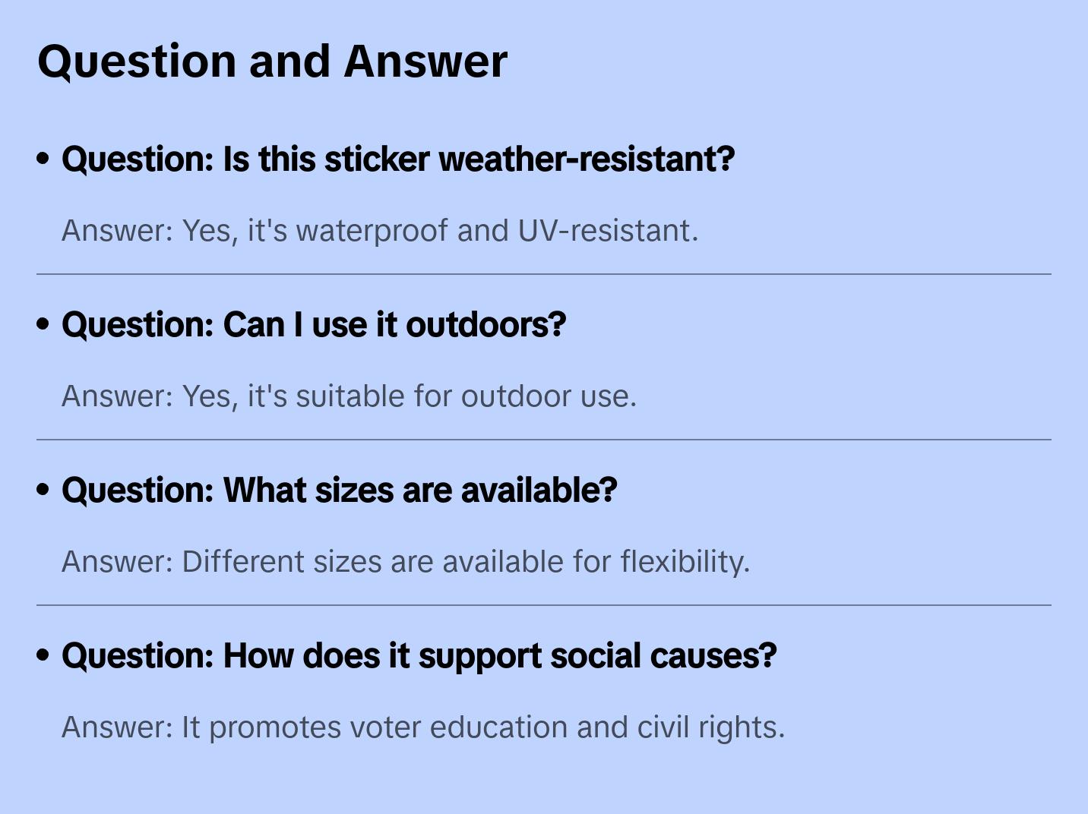Click the waterproof and UV-resistant answer text
Image resolution: width=1088 pixels, height=814 pixels.
click(x=379, y=231)
